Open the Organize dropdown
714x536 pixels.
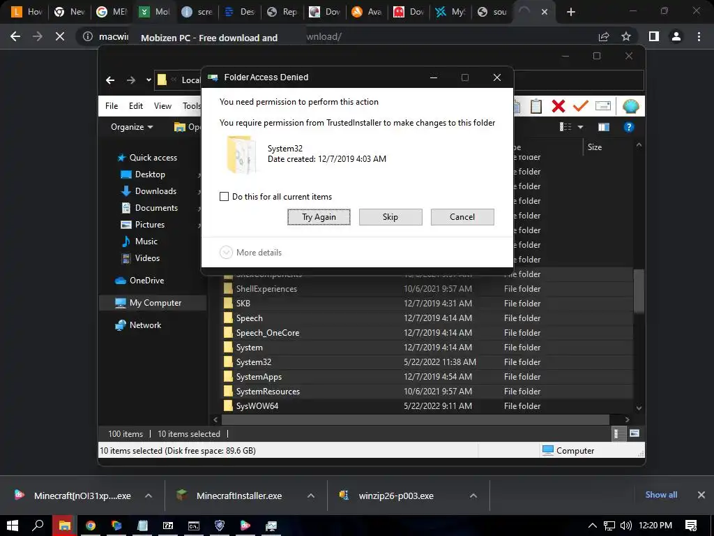[x=132, y=127]
